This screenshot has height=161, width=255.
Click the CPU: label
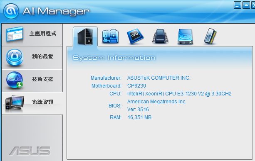tap(116, 94)
